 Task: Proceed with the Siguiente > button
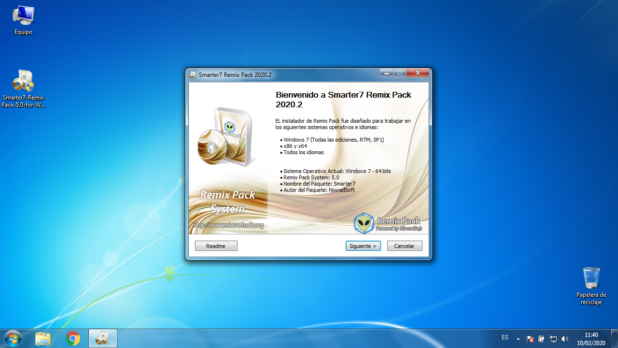pyautogui.click(x=363, y=246)
